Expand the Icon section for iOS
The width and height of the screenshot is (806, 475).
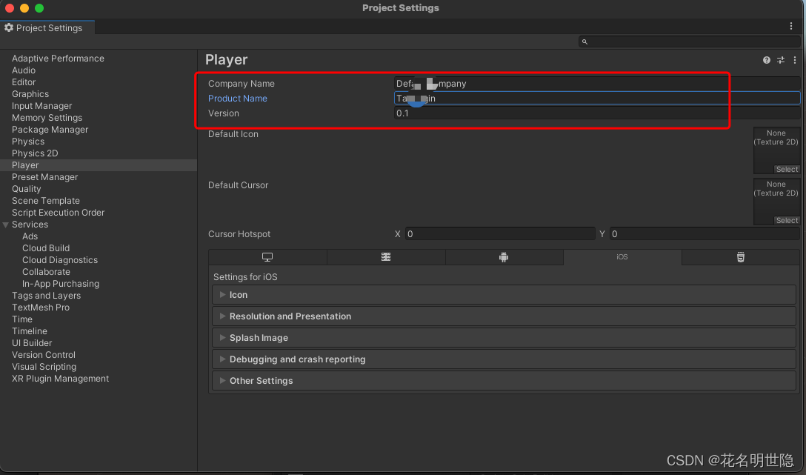(239, 294)
